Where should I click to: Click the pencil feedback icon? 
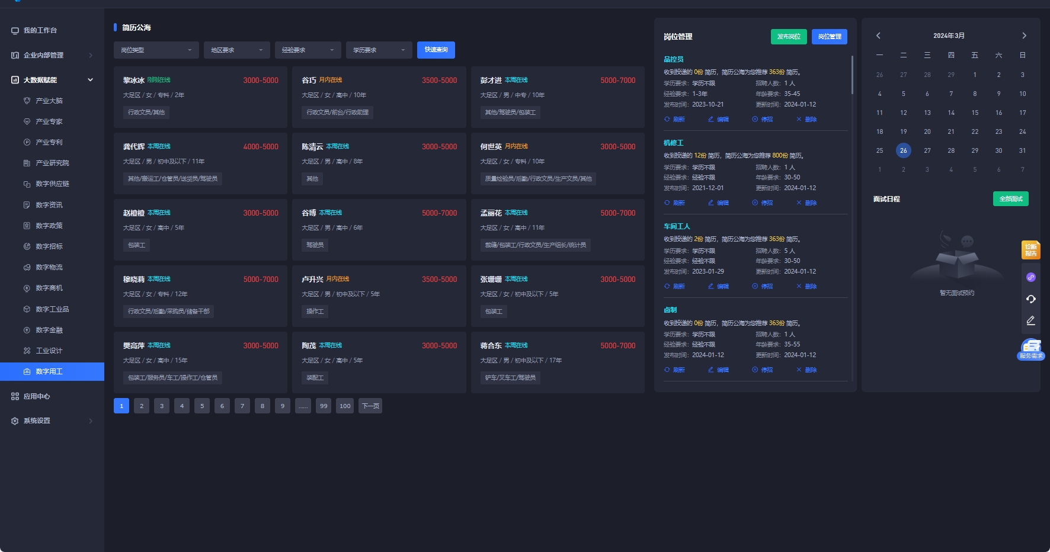point(1031,320)
